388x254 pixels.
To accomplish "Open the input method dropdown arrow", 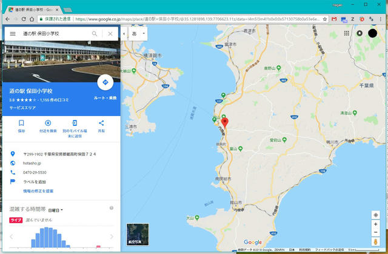I will (144, 34).
